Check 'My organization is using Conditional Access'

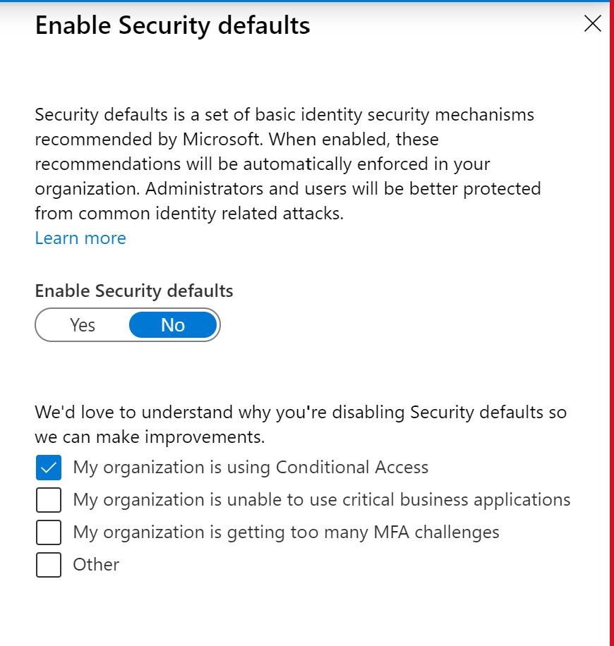pos(47,467)
